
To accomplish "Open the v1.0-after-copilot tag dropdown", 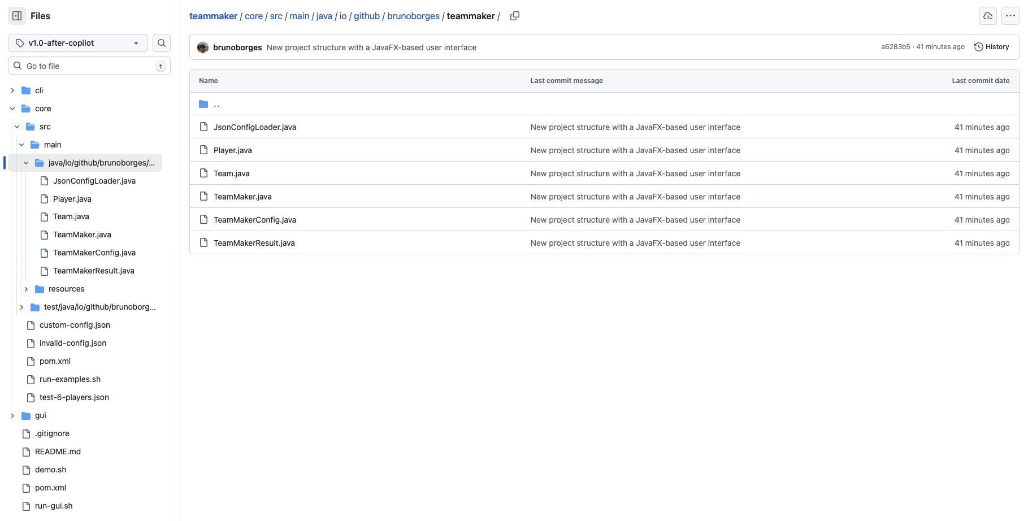I will coord(78,43).
